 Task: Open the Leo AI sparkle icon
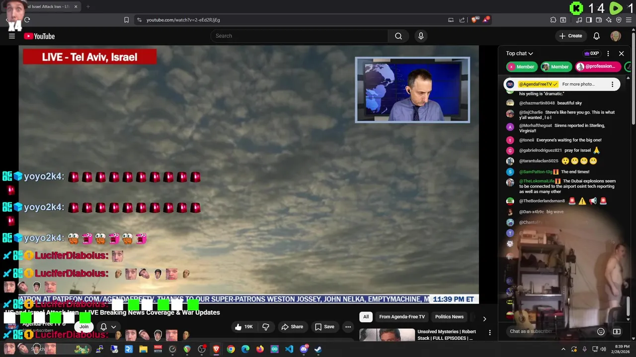[609, 20]
